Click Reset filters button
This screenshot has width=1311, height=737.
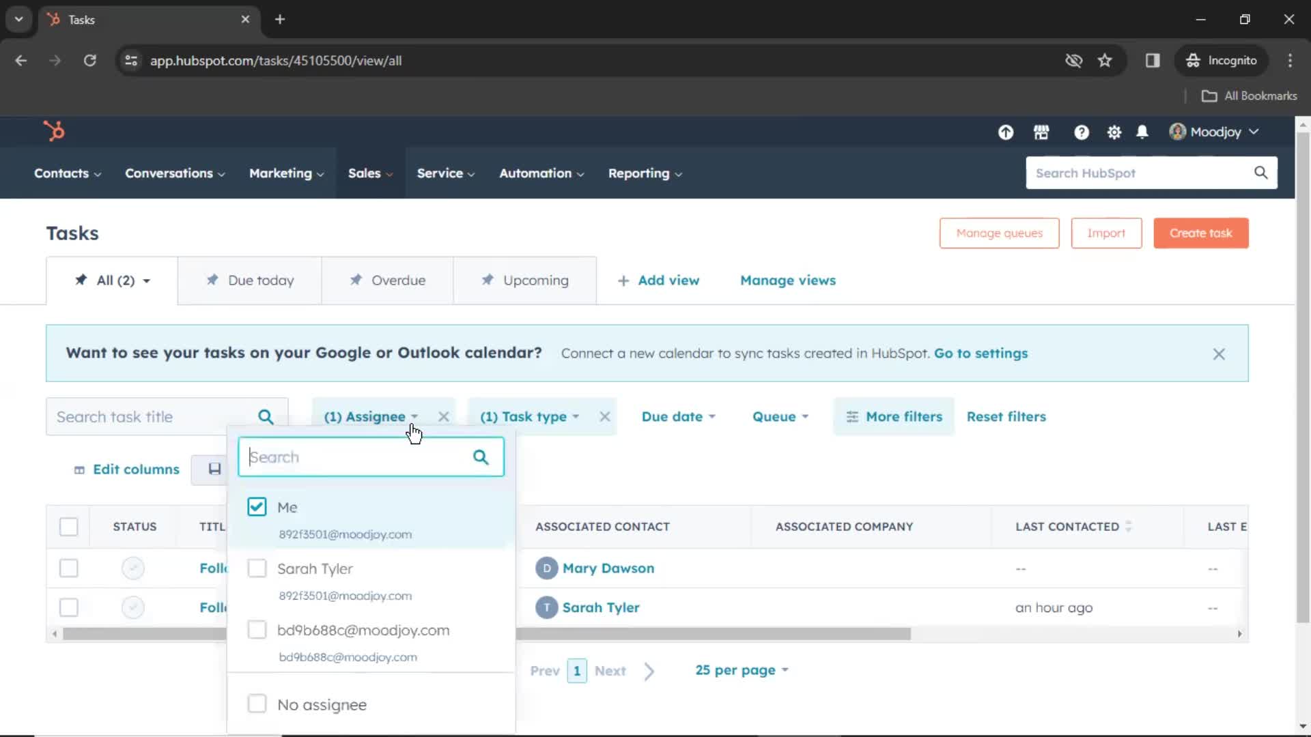click(x=1006, y=416)
